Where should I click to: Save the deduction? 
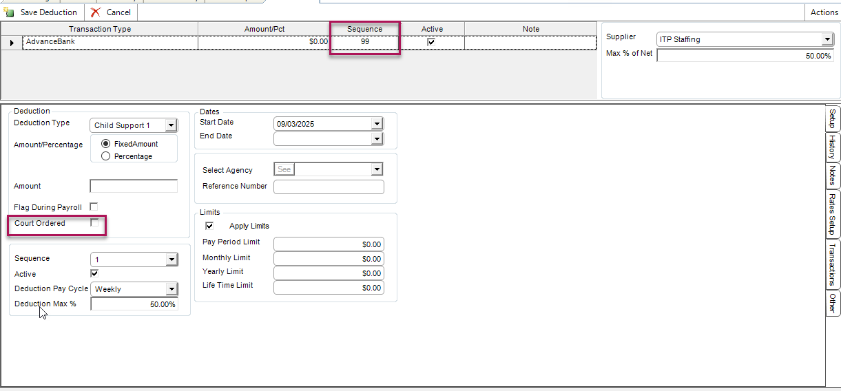[41, 12]
